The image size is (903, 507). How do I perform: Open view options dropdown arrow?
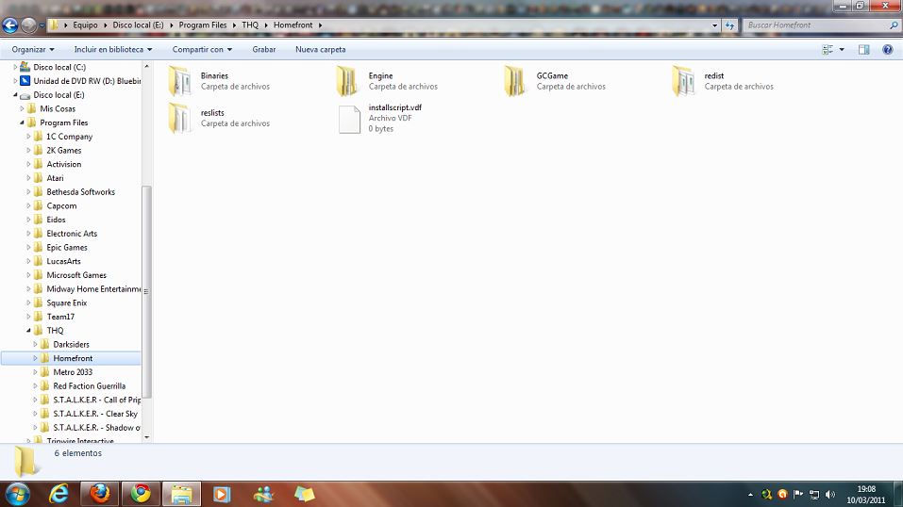coord(842,50)
